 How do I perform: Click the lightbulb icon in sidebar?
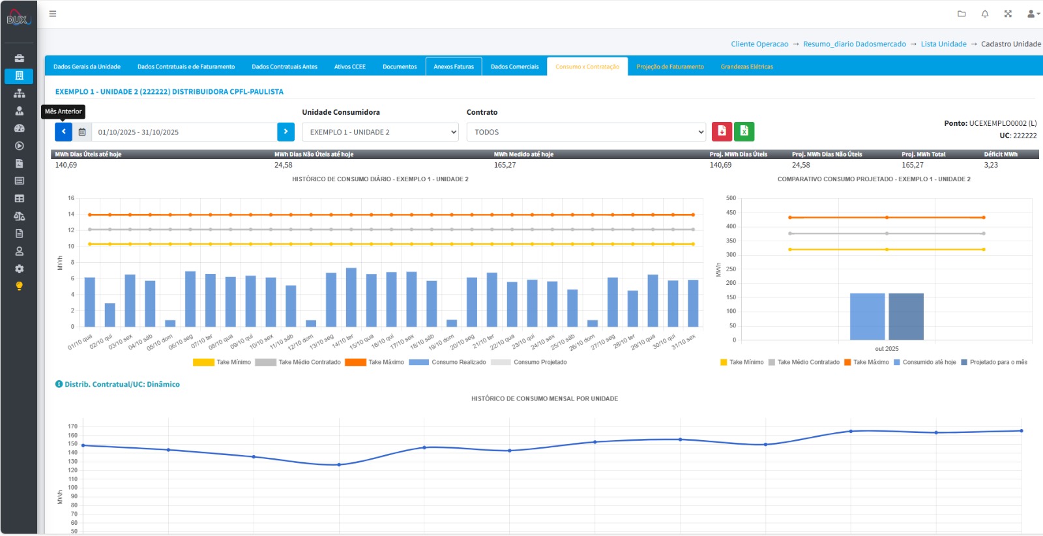(19, 286)
